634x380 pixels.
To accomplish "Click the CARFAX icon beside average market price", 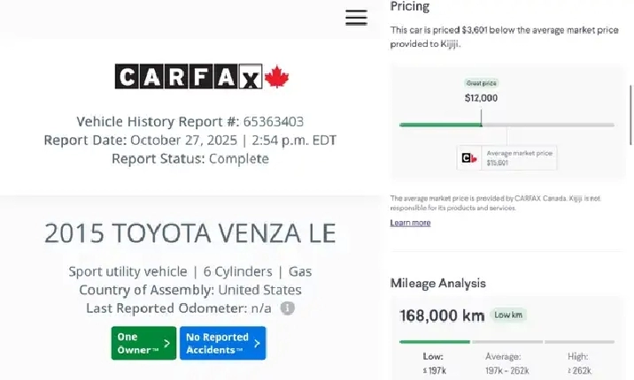I will [469, 158].
